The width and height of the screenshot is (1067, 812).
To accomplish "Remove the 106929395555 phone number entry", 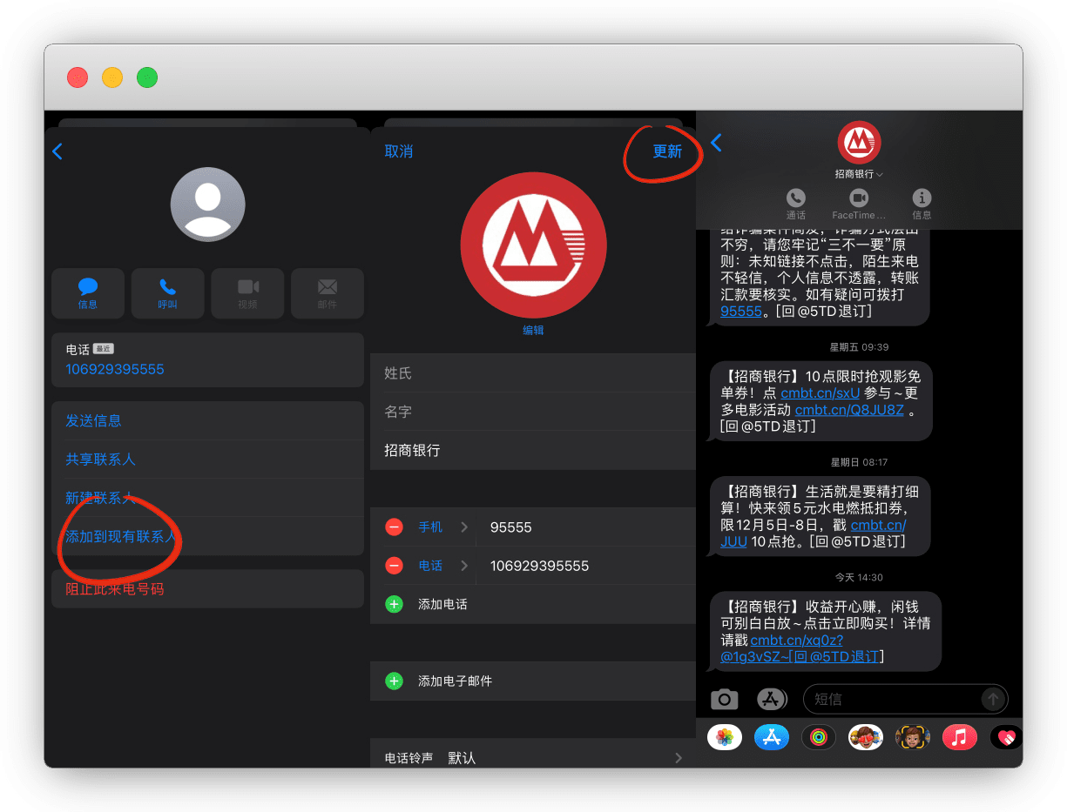I will [x=395, y=566].
